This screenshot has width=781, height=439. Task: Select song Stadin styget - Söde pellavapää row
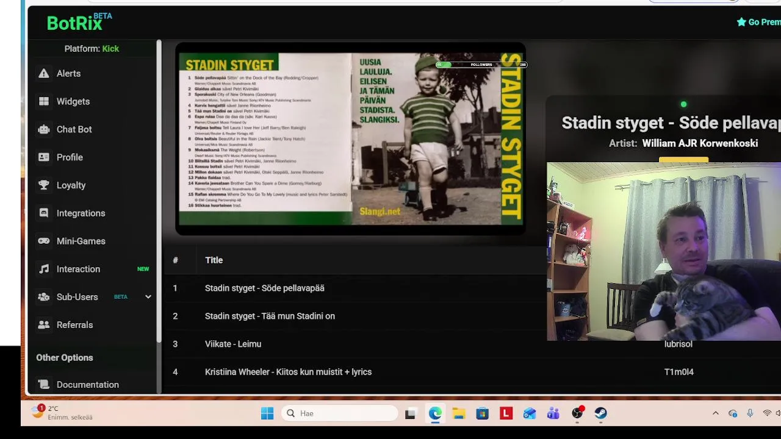click(x=355, y=288)
